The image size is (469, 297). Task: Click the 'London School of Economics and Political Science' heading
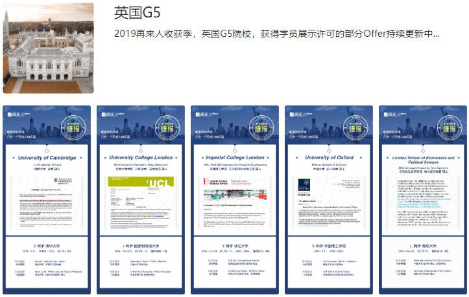(423, 160)
